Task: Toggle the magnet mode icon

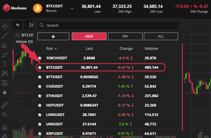Action: point(5,127)
